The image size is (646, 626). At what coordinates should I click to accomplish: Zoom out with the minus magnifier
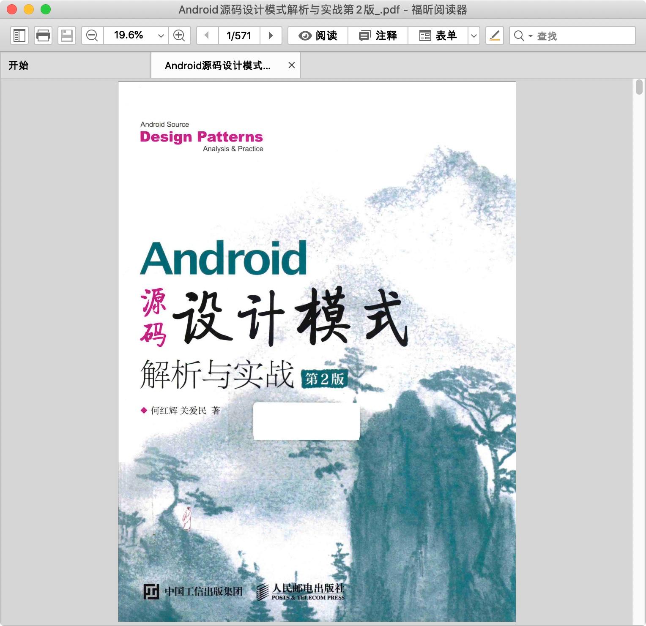[92, 35]
